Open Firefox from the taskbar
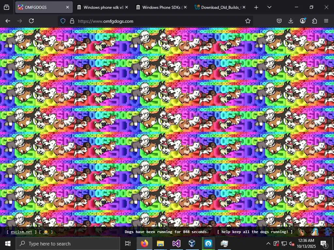The image size is (334, 250). tap(144, 243)
